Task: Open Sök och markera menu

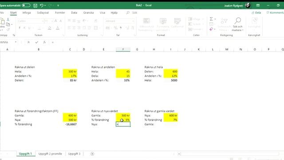Action: tap(237, 24)
